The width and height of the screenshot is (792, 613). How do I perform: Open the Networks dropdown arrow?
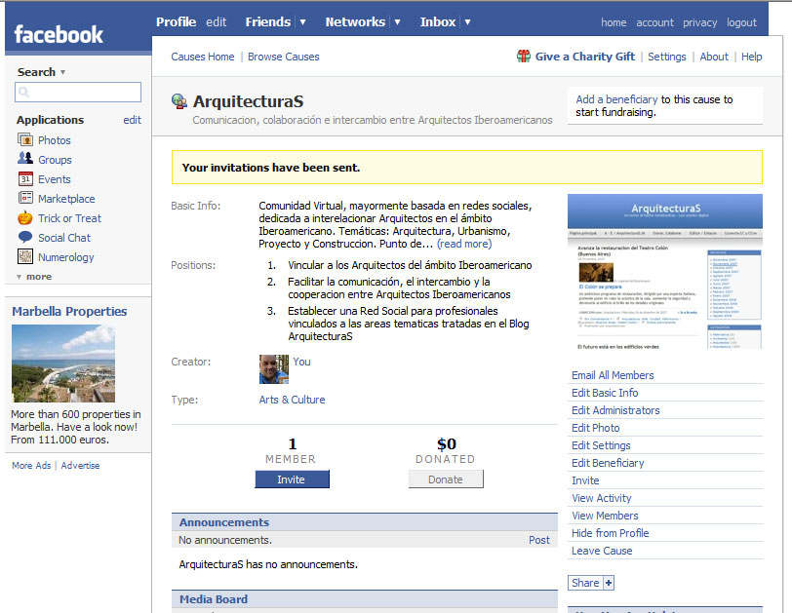point(397,22)
